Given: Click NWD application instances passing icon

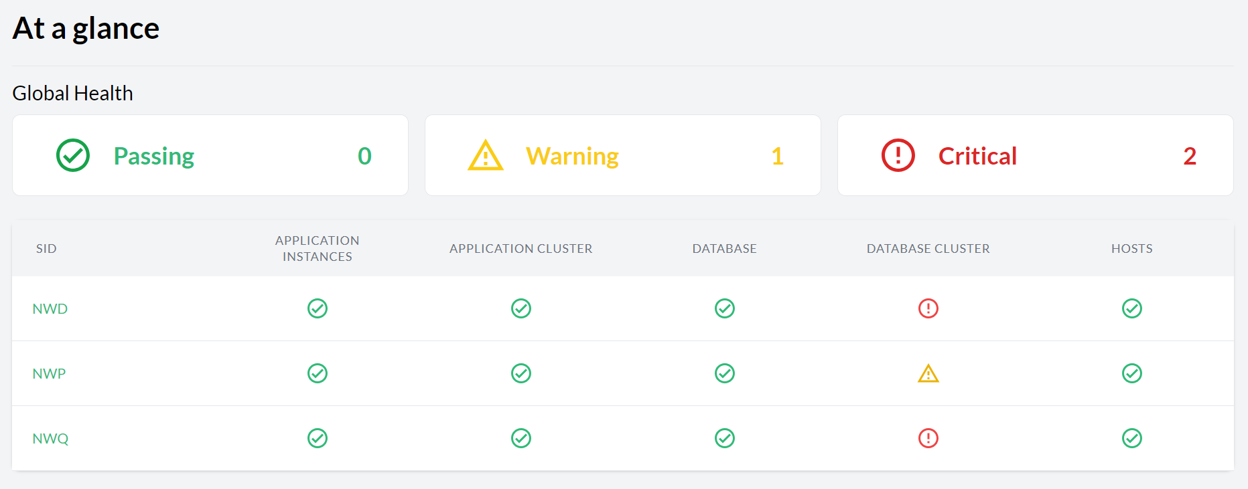Looking at the screenshot, I should [x=317, y=308].
